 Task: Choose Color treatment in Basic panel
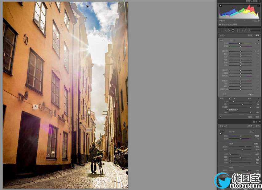[x=250, y=126]
